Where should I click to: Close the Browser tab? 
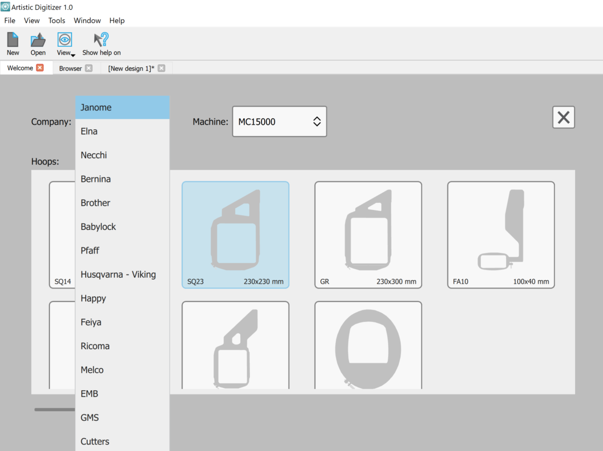89,68
